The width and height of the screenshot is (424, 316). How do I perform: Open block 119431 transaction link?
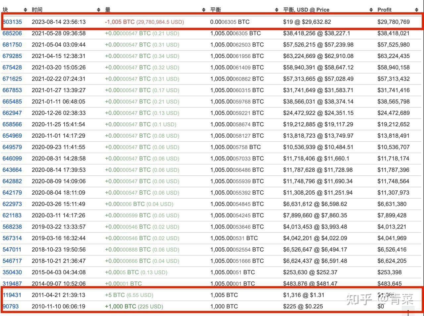(12, 295)
